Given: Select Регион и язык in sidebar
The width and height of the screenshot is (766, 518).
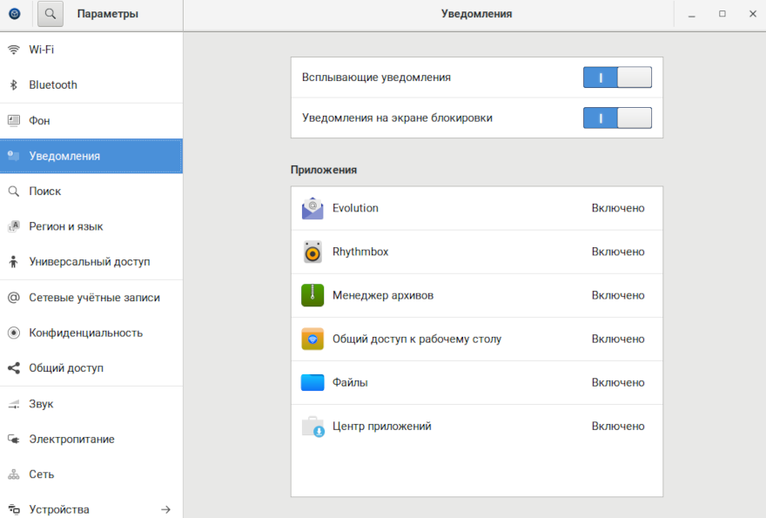Looking at the screenshot, I should 66,226.
